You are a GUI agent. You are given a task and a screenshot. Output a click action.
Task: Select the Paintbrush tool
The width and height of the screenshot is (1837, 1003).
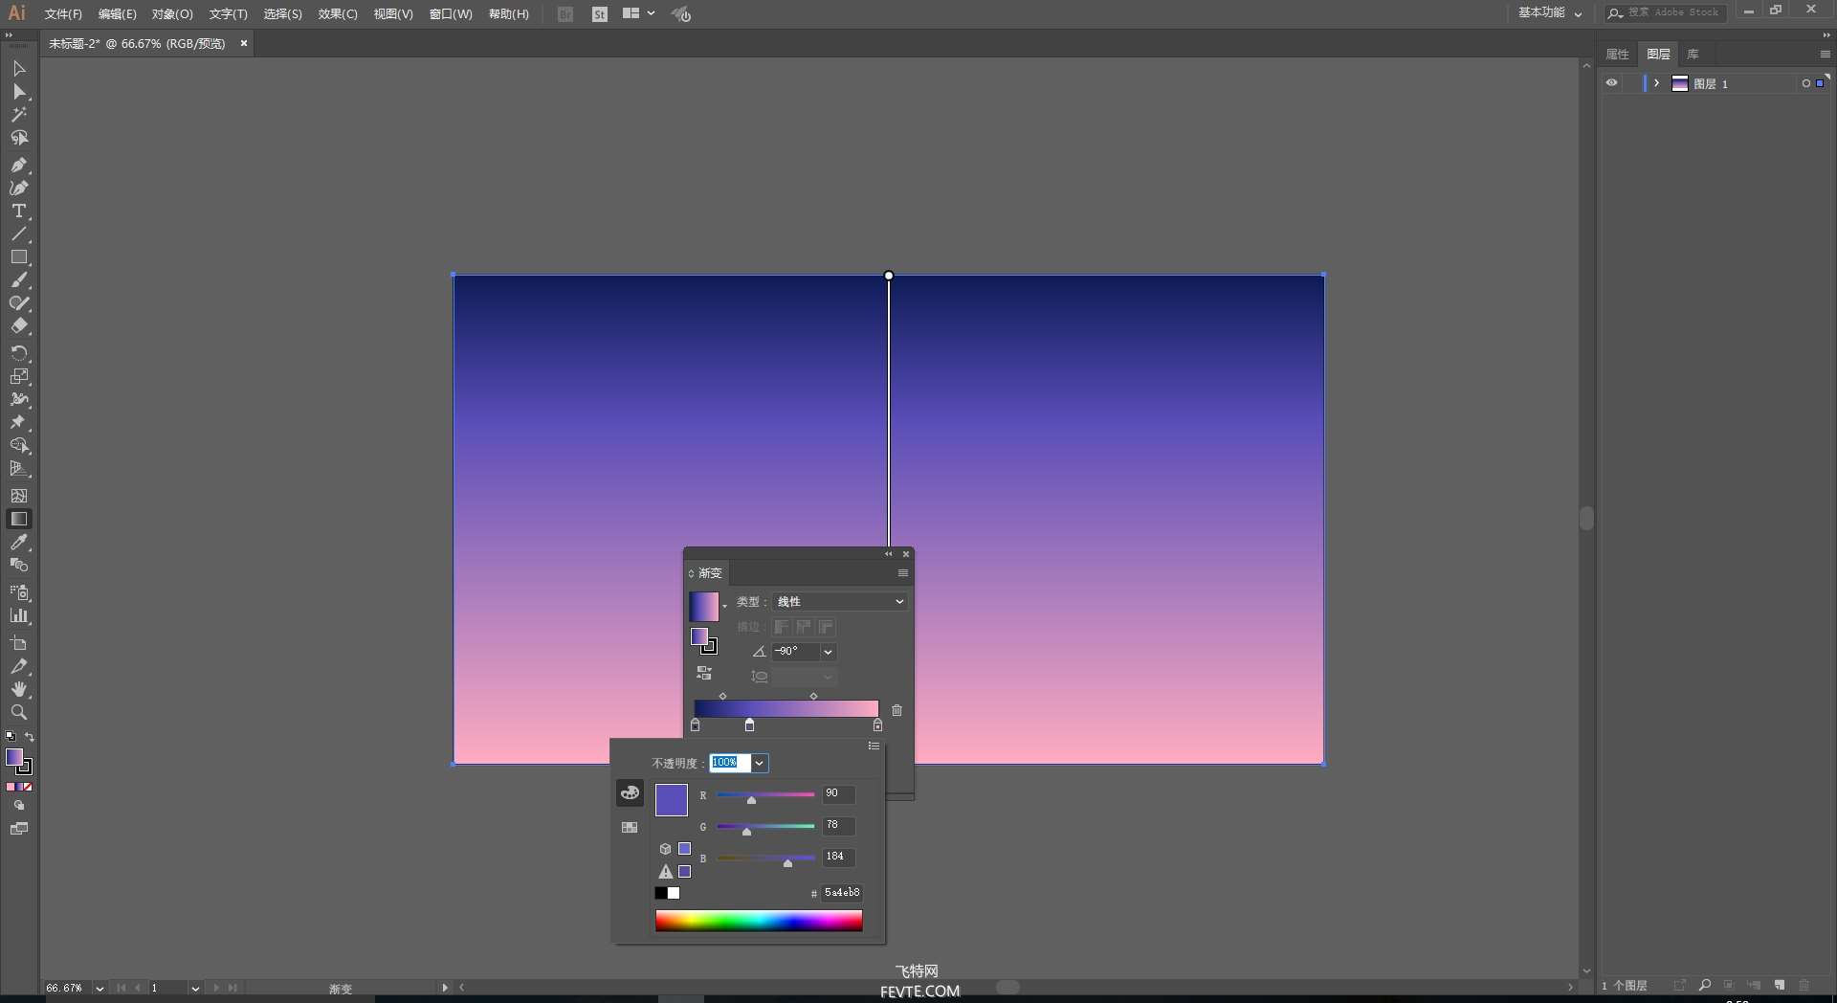pos(19,280)
